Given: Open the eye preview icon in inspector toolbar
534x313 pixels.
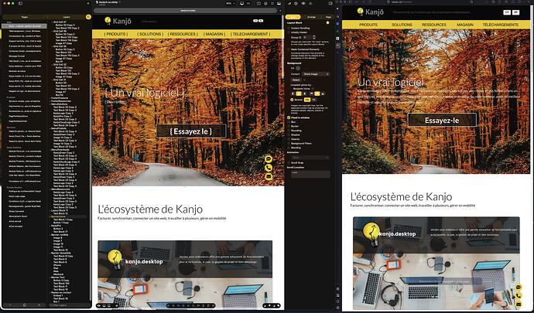Looking at the screenshot, I should click(303, 3).
